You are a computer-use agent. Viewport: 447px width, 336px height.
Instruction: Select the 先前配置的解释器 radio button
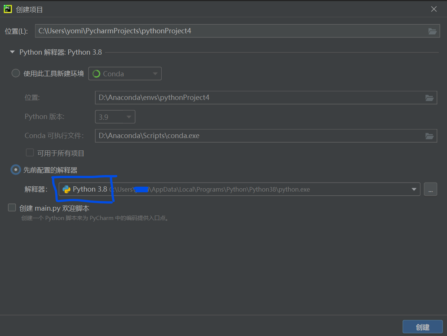[15, 169]
